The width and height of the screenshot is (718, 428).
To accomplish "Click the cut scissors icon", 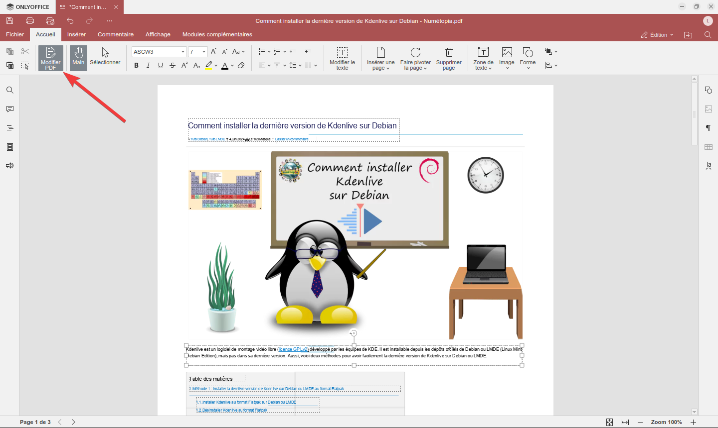I will (25, 51).
